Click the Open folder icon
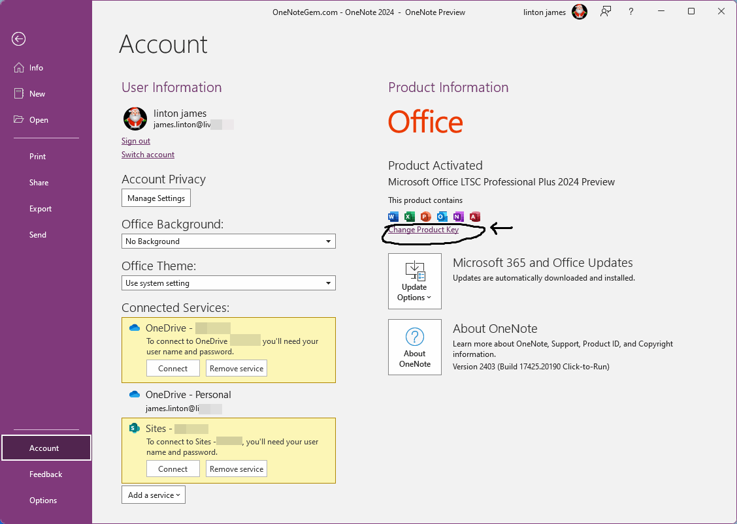This screenshot has height=524, width=737. (x=19, y=119)
